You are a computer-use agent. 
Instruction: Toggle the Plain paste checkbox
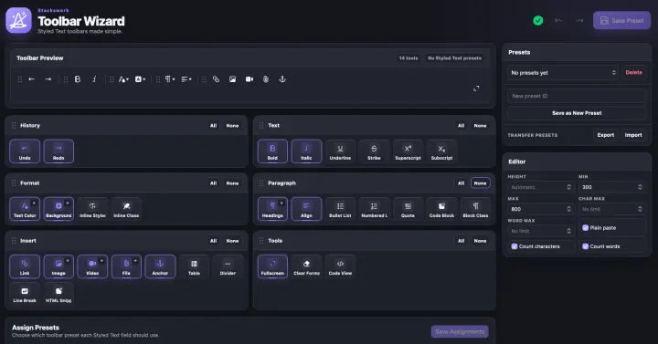586,227
